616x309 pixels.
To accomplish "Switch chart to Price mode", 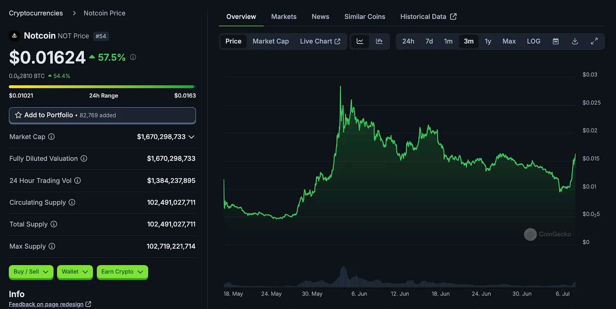I will (234, 41).
